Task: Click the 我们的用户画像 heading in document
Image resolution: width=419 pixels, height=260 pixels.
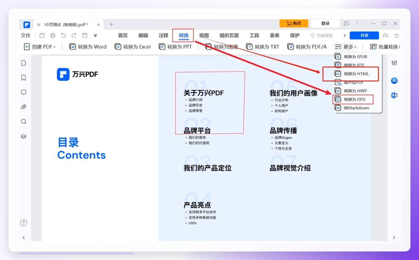Action: click(294, 93)
